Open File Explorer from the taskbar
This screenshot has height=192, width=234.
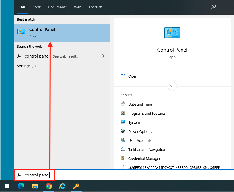[x=35, y=186]
